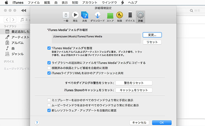
Task: Click the search magnifier in iTunes window
Action: 191,11
